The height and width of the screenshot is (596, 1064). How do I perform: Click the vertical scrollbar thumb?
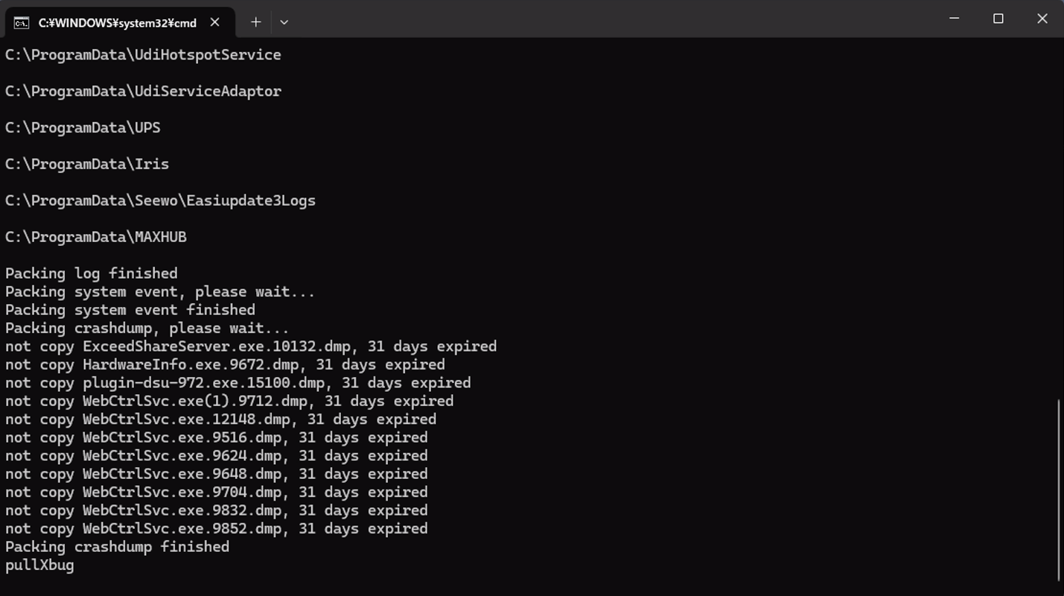point(1059,490)
